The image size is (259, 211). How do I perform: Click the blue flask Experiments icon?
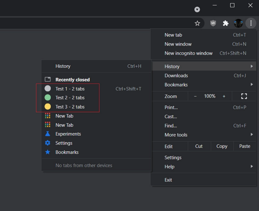[48, 134]
